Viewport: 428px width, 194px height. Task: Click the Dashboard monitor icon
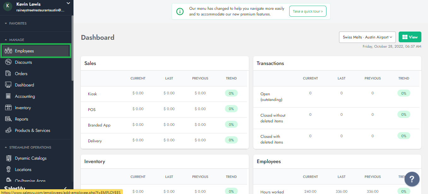click(9, 85)
